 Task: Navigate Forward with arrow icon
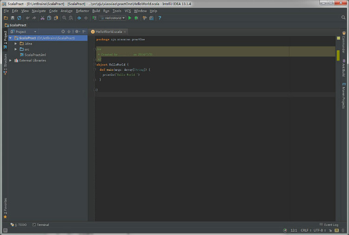click(x=86, y=18)
